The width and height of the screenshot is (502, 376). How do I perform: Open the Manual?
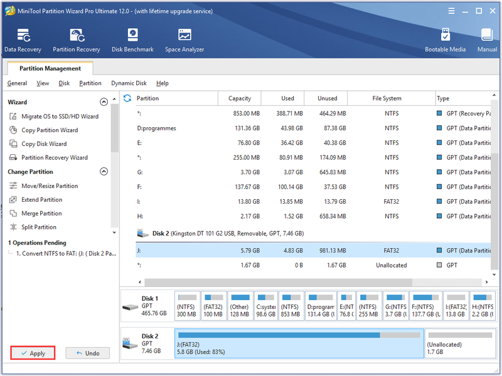(487, 40)
